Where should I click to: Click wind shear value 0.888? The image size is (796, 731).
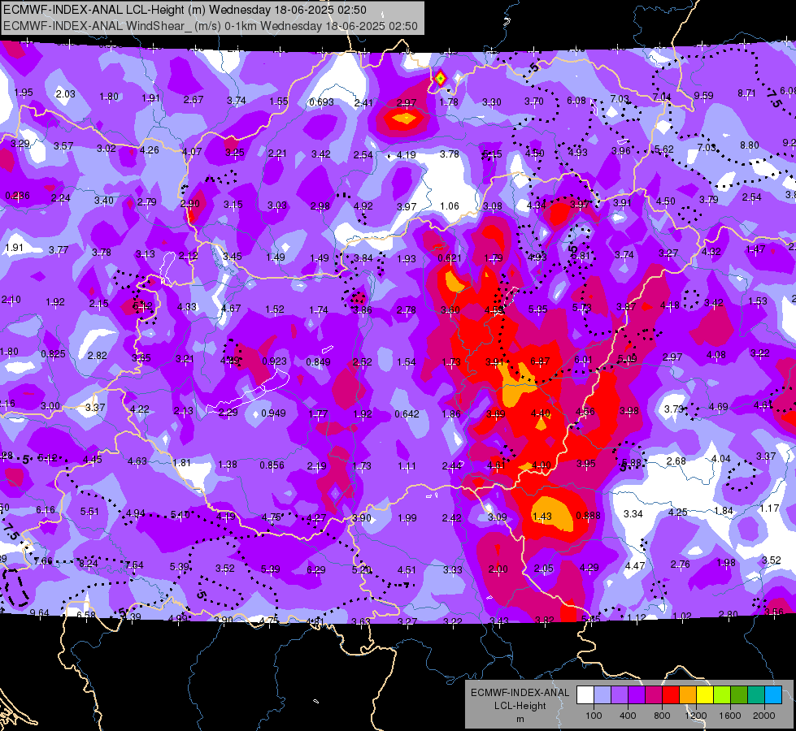click(588, 516)
